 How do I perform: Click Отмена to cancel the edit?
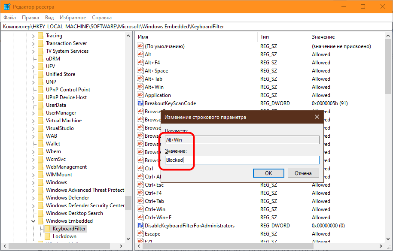[x=303, y=173]
